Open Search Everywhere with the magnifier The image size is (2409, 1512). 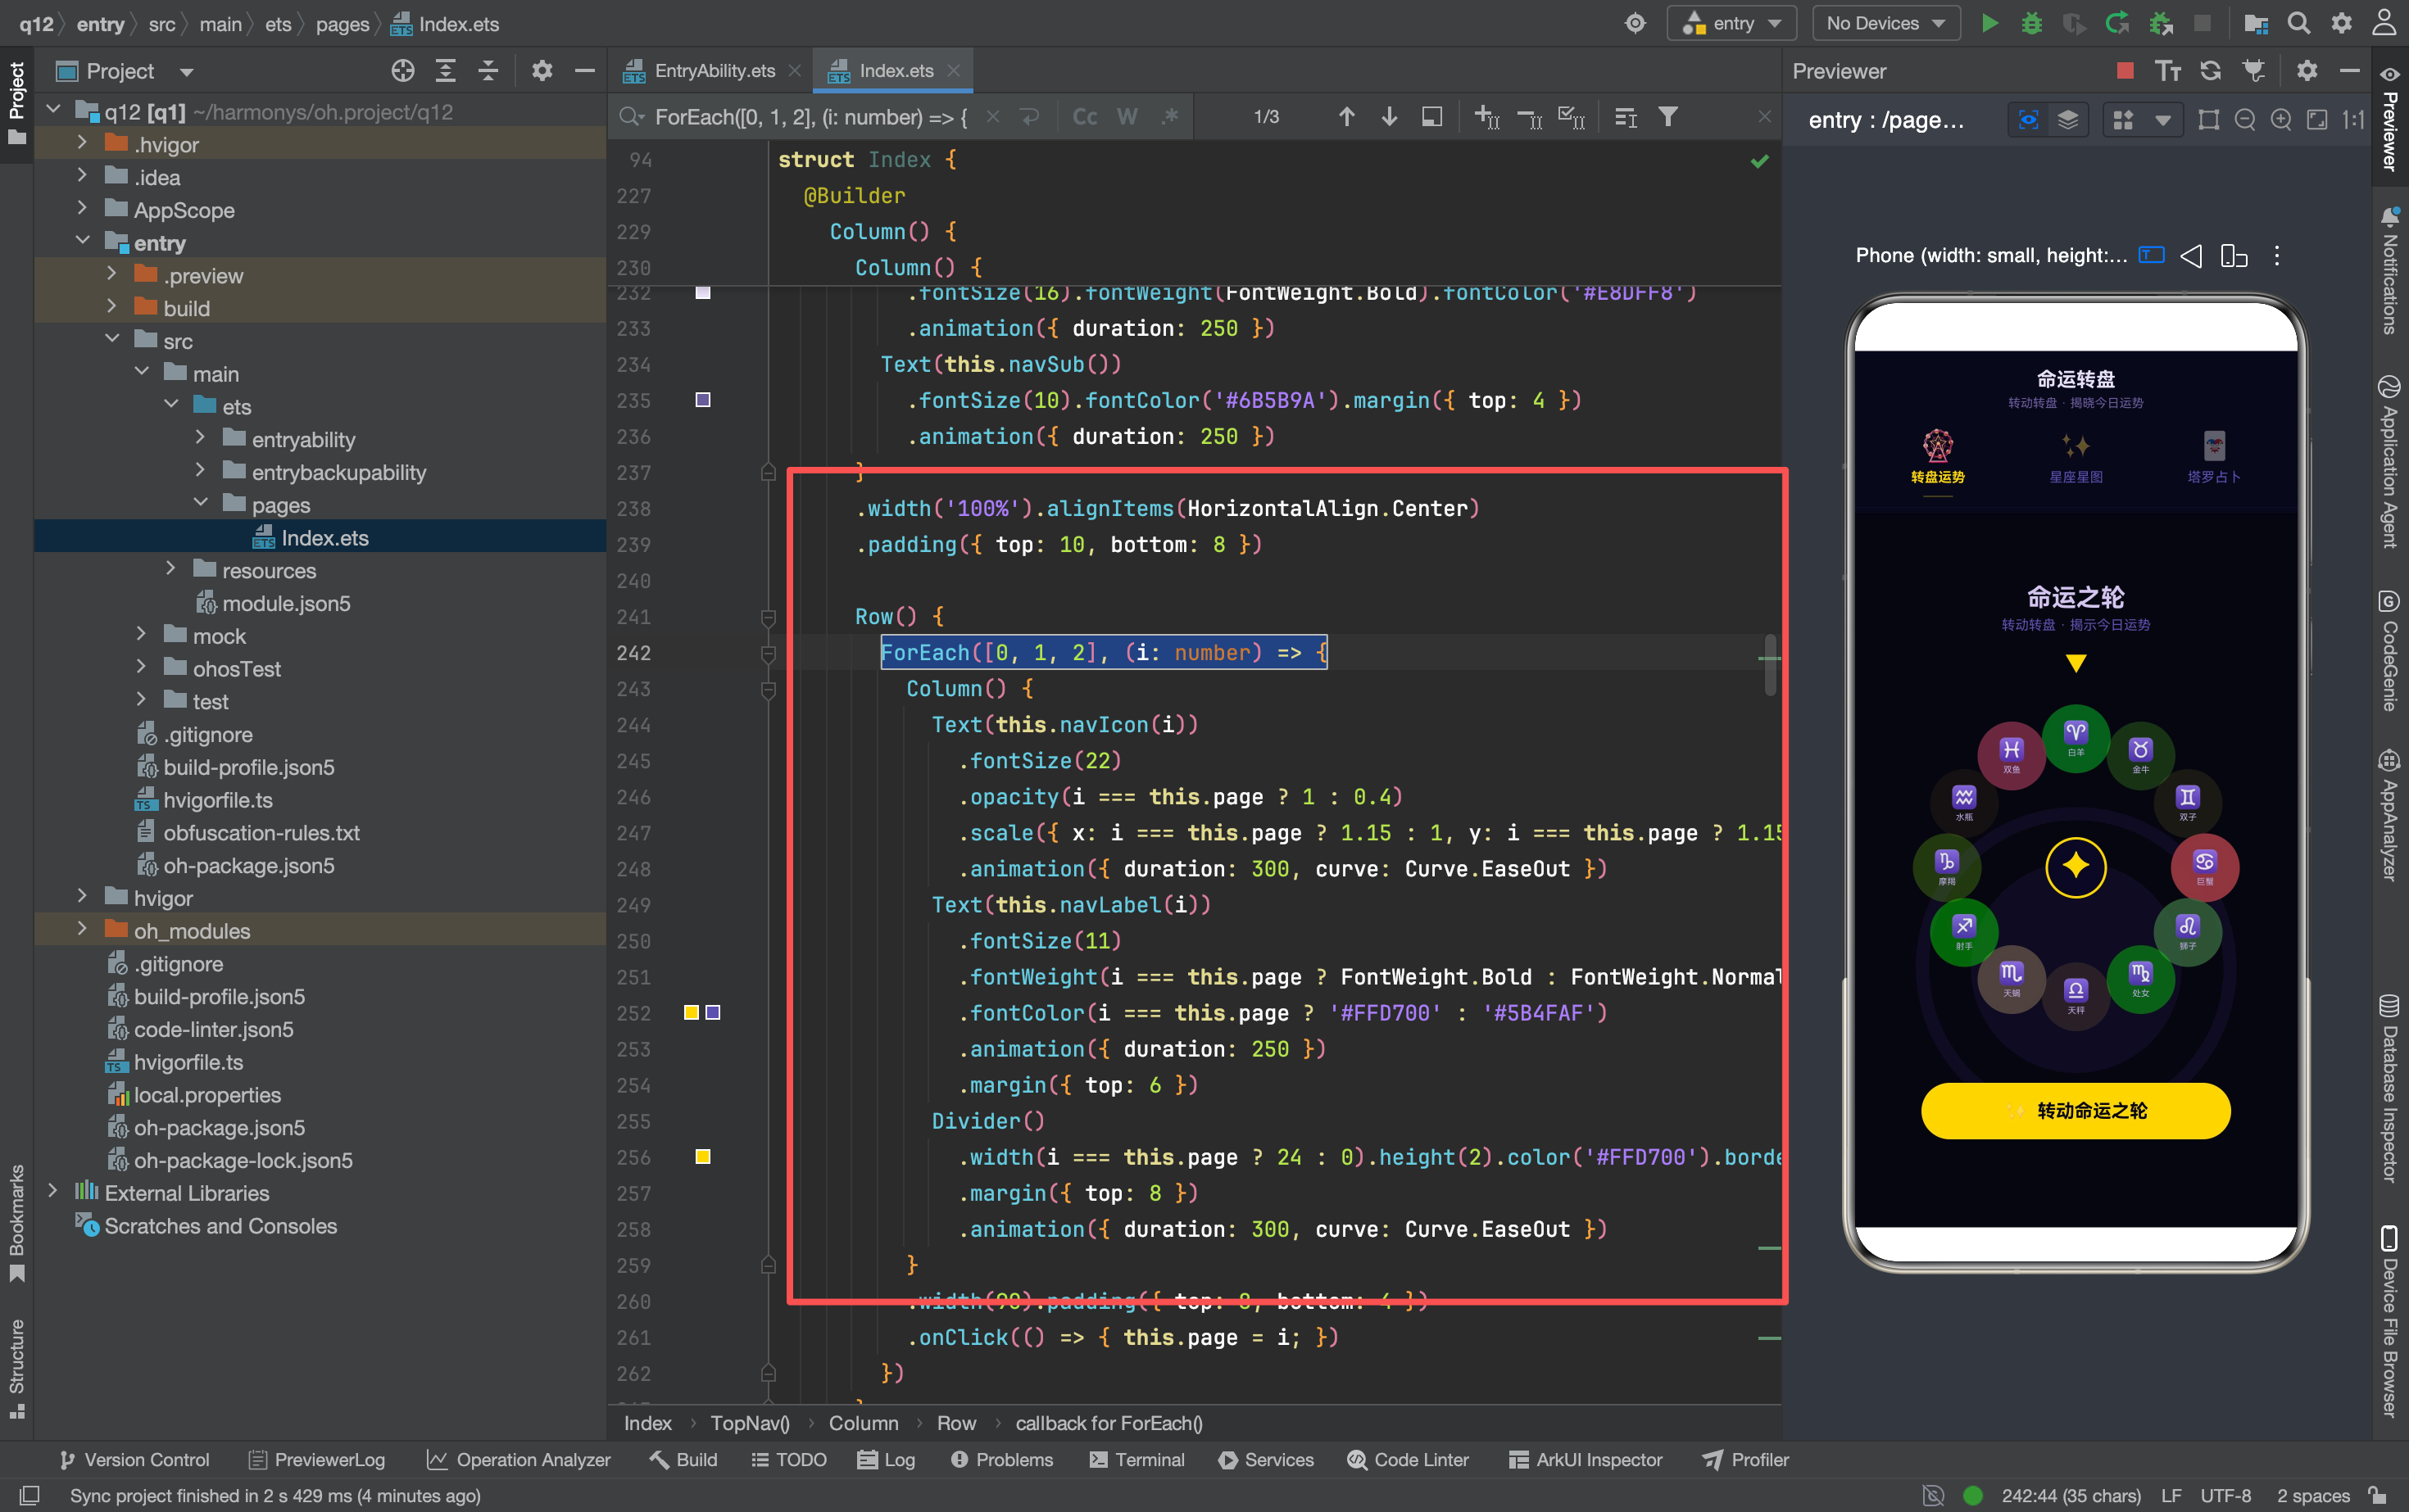[2299, 23]
